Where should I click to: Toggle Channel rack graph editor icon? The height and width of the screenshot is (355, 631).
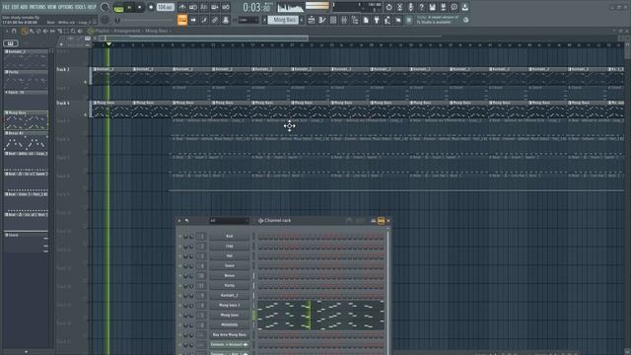(373, 221)
